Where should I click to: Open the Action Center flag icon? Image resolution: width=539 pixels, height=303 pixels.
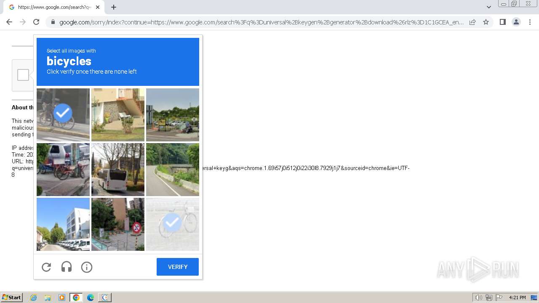click(x=499, y=298)
